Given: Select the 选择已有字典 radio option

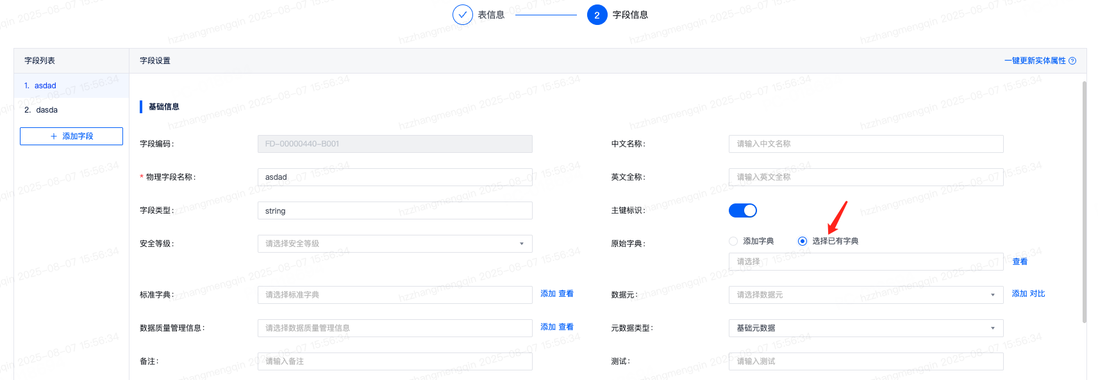Looking at the screenshot, I should [x=803, y=241].
